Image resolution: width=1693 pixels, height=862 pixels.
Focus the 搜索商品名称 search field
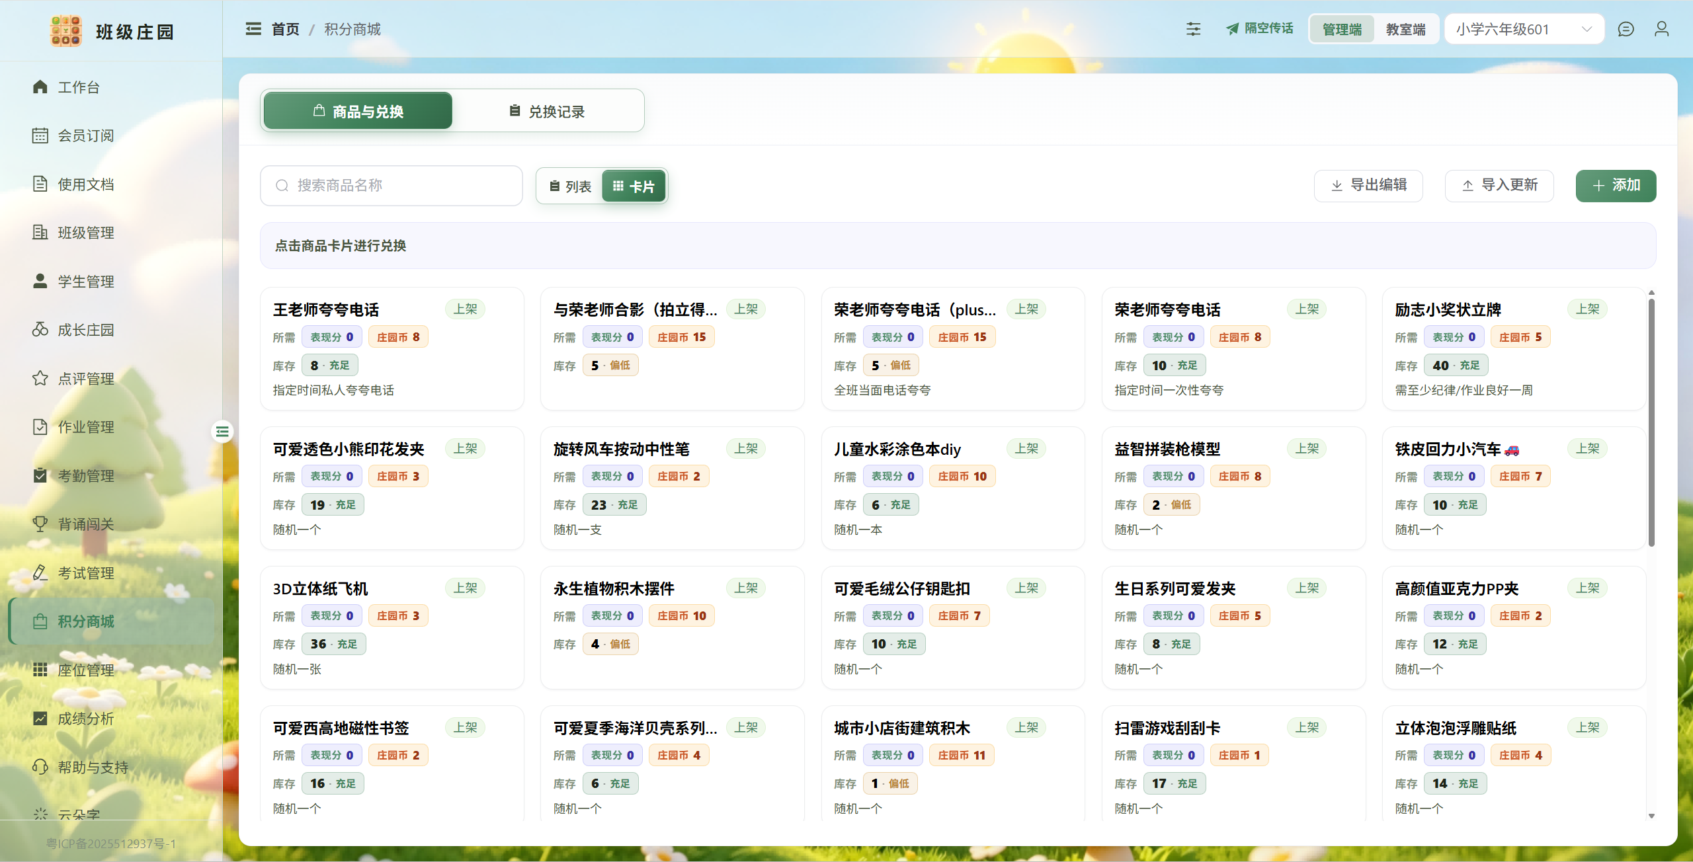coord(392,186)
